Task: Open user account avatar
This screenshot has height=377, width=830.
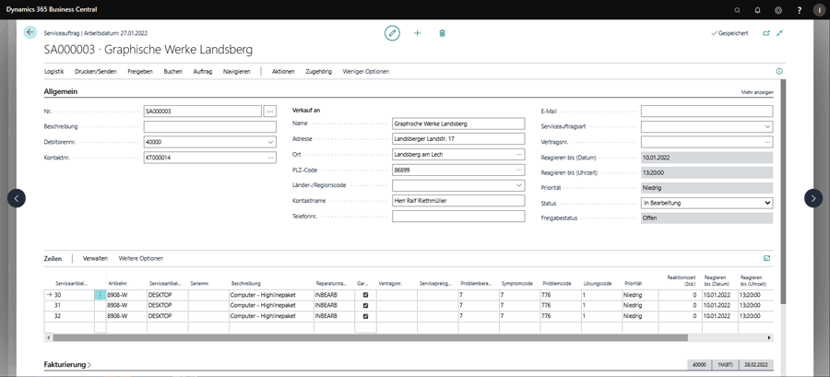Action: coord(820,9)
